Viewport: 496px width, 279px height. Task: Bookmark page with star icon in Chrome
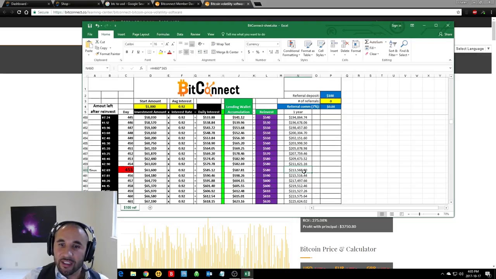pyautogui.click(x=458, y=12)
